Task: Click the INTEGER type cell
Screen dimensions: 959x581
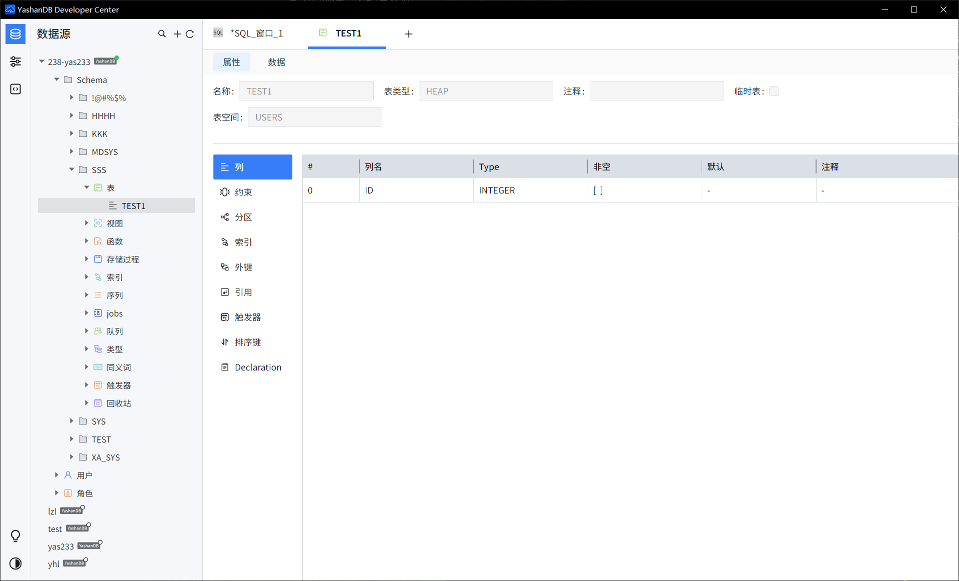Action: pos(530,190)
